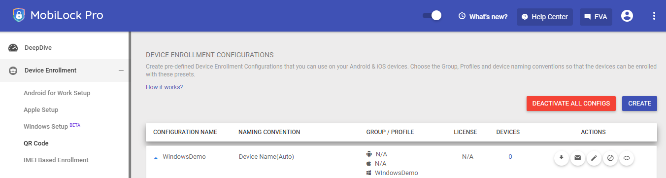Click Deactivate All Configs button
This screenshot has height=178, width=666.
point(571,104)
